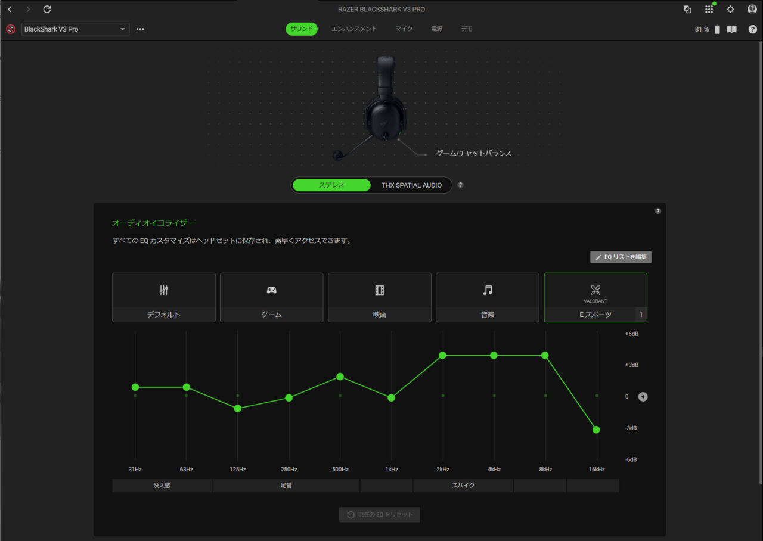Click the 500Hz equalizer slider handle

[340, 377]
